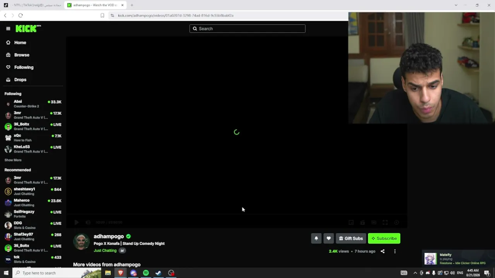Click the OBS Studio taskbar icon
Image resolution: width=495 pixels, height=278 pixels.
(171, 273)
